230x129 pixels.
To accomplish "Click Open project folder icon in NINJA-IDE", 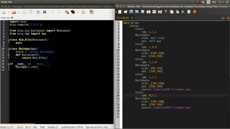I will coord(137,12).
